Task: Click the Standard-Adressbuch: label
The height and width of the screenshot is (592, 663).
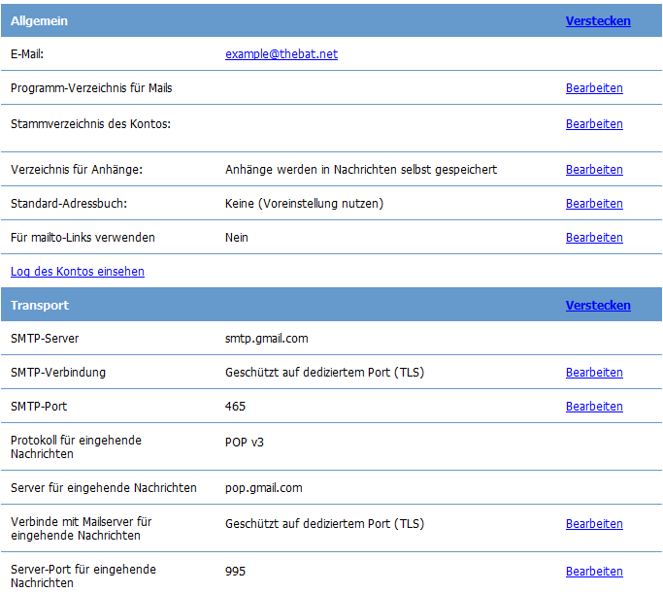Action: point(69,204)
